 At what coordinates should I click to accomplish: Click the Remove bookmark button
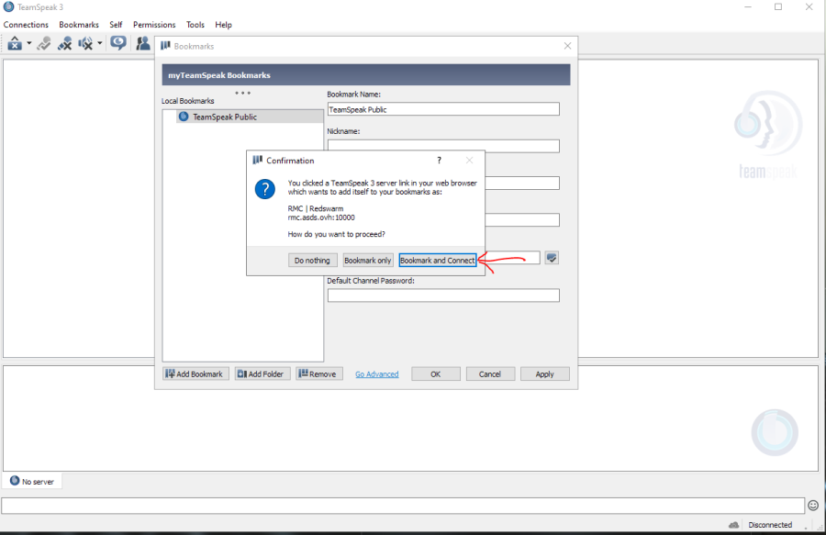point(319,373)
